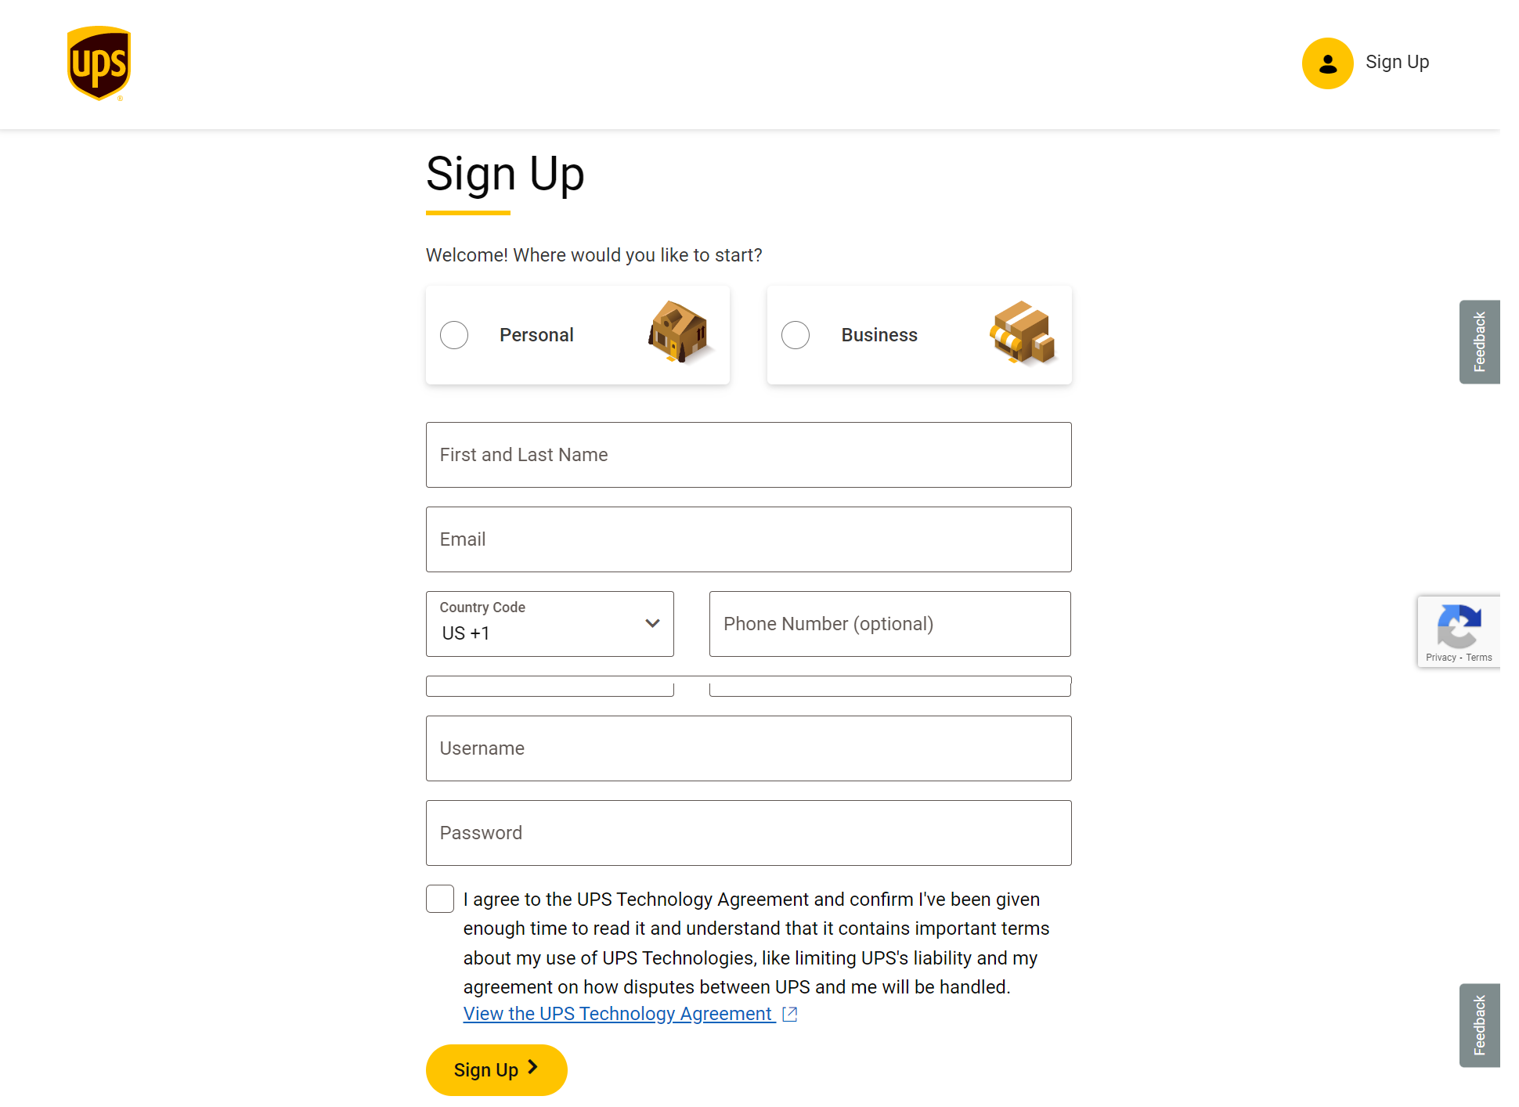Select the Personal account radio button
This screenshot has height=1107, width=1519.
(454, 335)
